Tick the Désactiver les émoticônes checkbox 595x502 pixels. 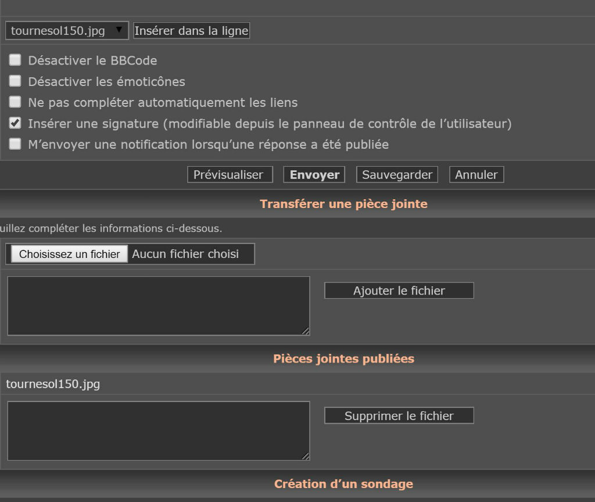tap(15, 81)
